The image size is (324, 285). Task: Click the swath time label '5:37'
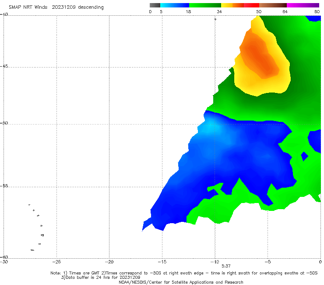coord(226,266)
